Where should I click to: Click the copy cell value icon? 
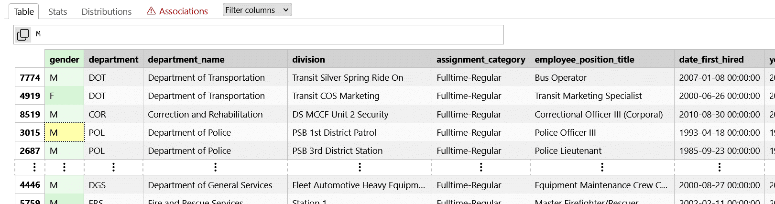click(x=23, y=34)
